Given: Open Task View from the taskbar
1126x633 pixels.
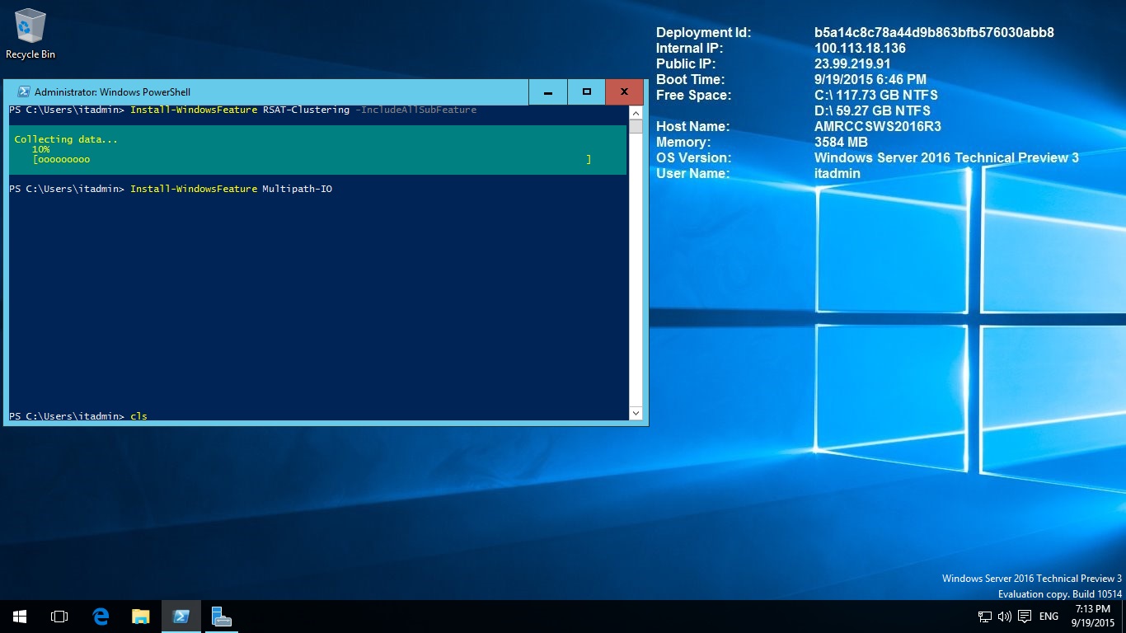Looking at the screenshot, I should [59, 617].
